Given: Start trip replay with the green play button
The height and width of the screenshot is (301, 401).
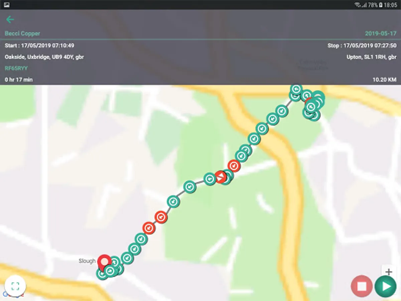Looking at the screenshot, I should [385, 286].
